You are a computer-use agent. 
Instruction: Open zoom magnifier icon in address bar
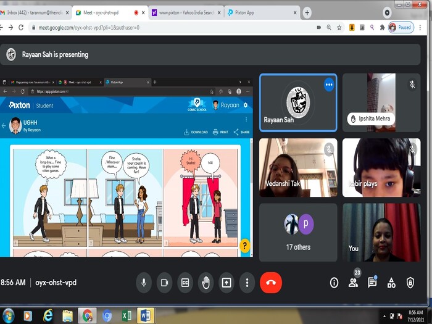click(x=329, y=28)
